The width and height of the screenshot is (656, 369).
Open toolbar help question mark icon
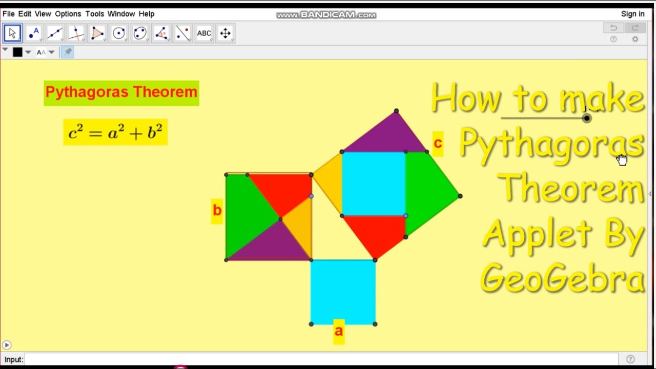[x=613, y=39]
